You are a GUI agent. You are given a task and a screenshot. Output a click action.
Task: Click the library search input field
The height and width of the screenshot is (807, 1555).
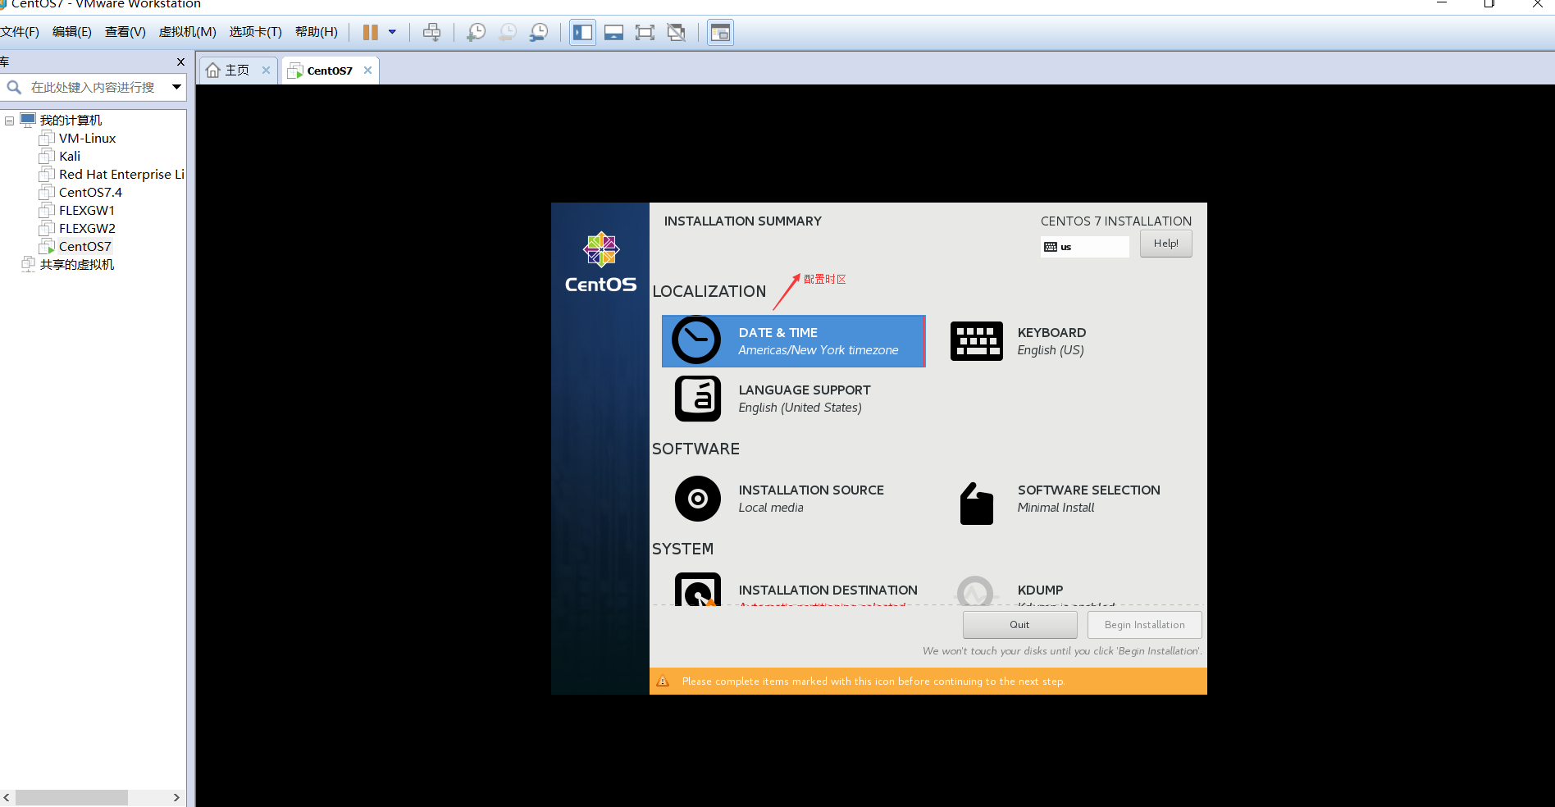[93, 87]
